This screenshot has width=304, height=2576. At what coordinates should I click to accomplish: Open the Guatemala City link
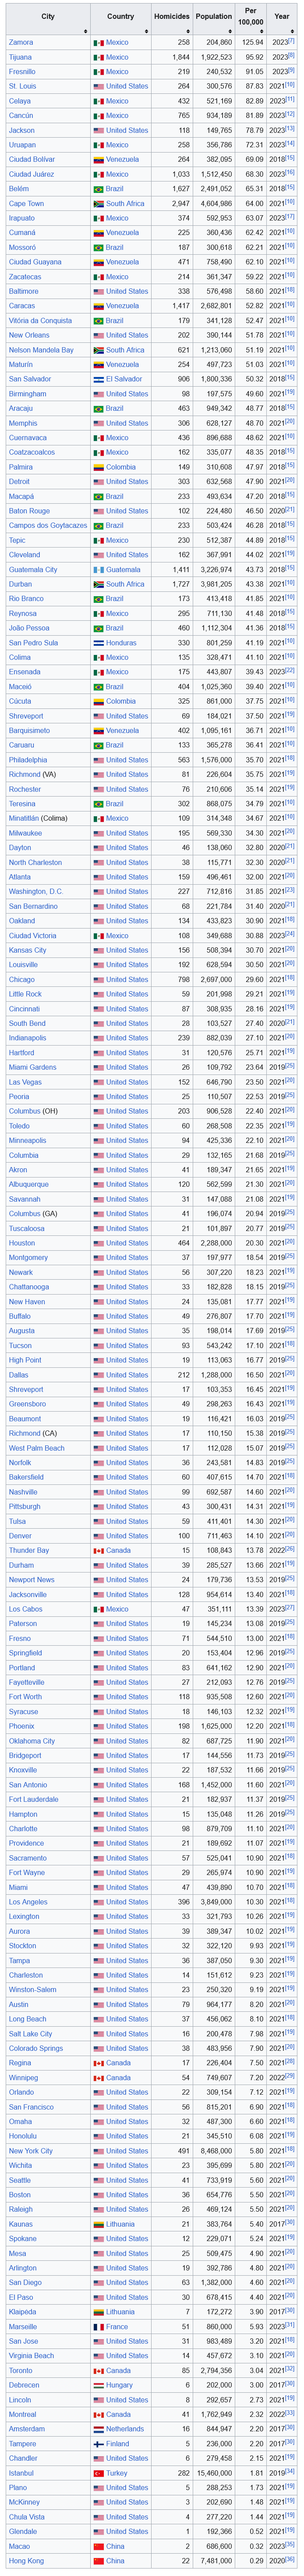[33, 570]
